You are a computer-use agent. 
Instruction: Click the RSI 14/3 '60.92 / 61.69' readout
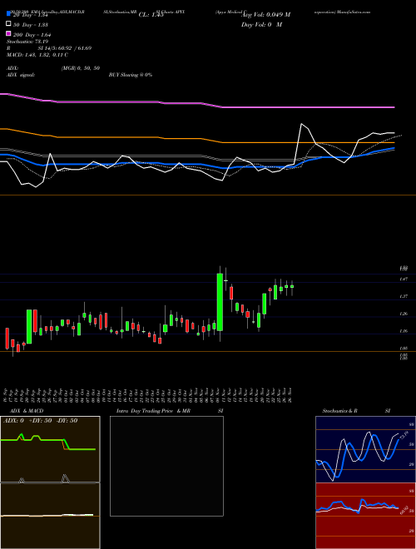75,48
